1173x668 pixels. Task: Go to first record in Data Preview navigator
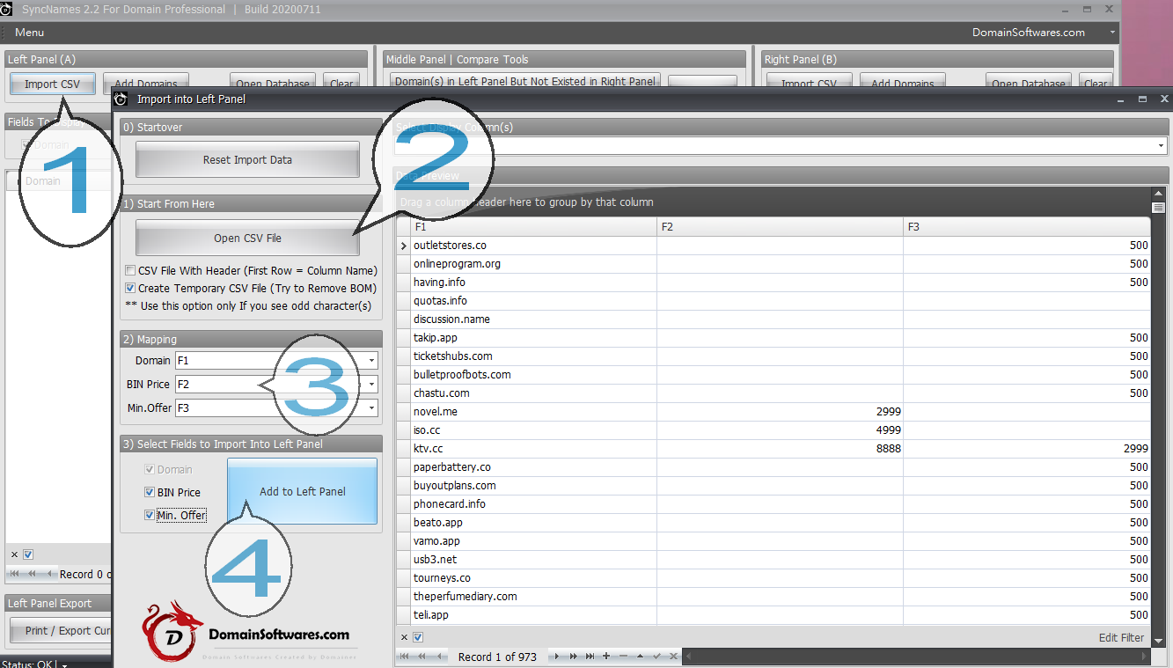point(405,657)
